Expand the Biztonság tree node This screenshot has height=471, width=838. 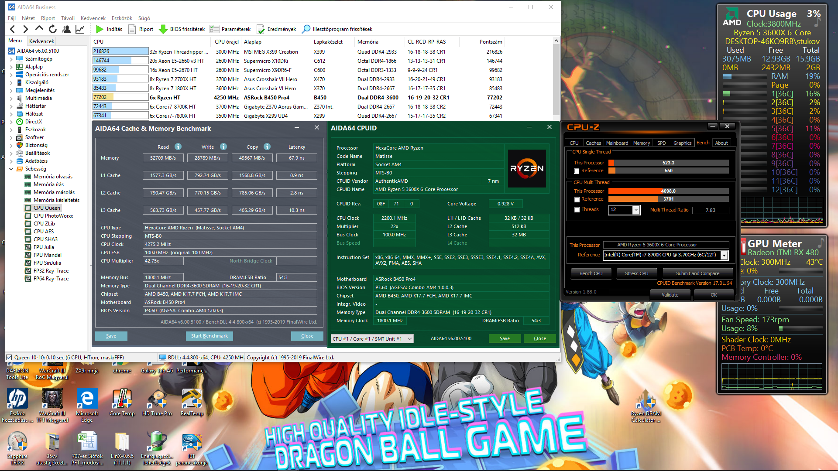(11, 145)
